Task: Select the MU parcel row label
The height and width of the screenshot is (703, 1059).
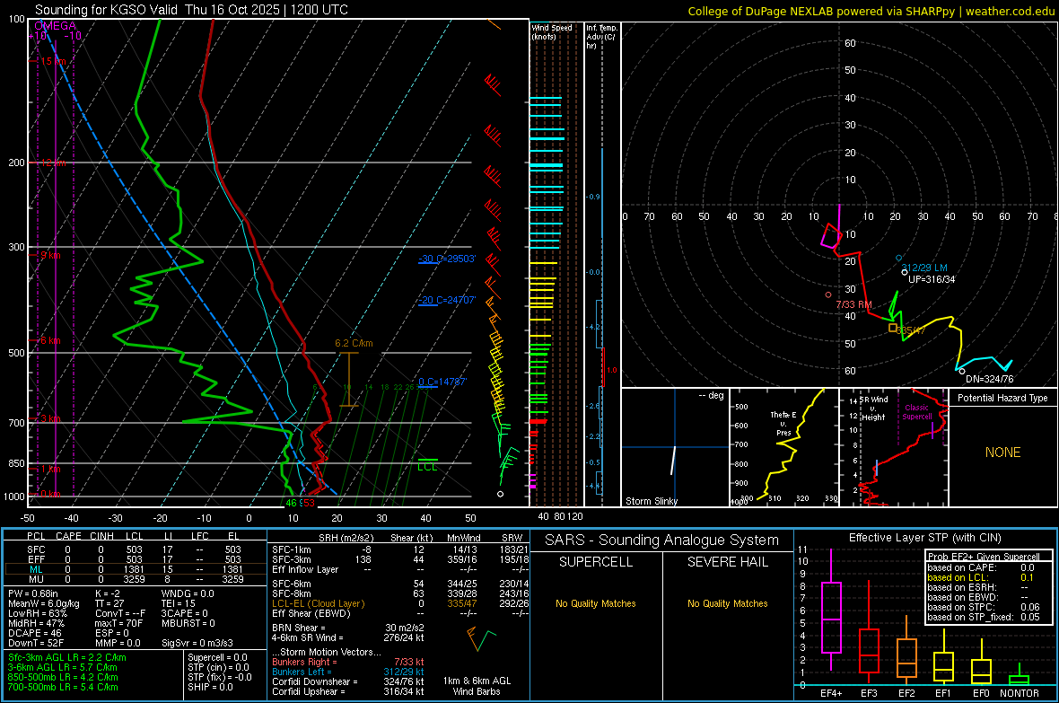Action: [x=36, y=579]
